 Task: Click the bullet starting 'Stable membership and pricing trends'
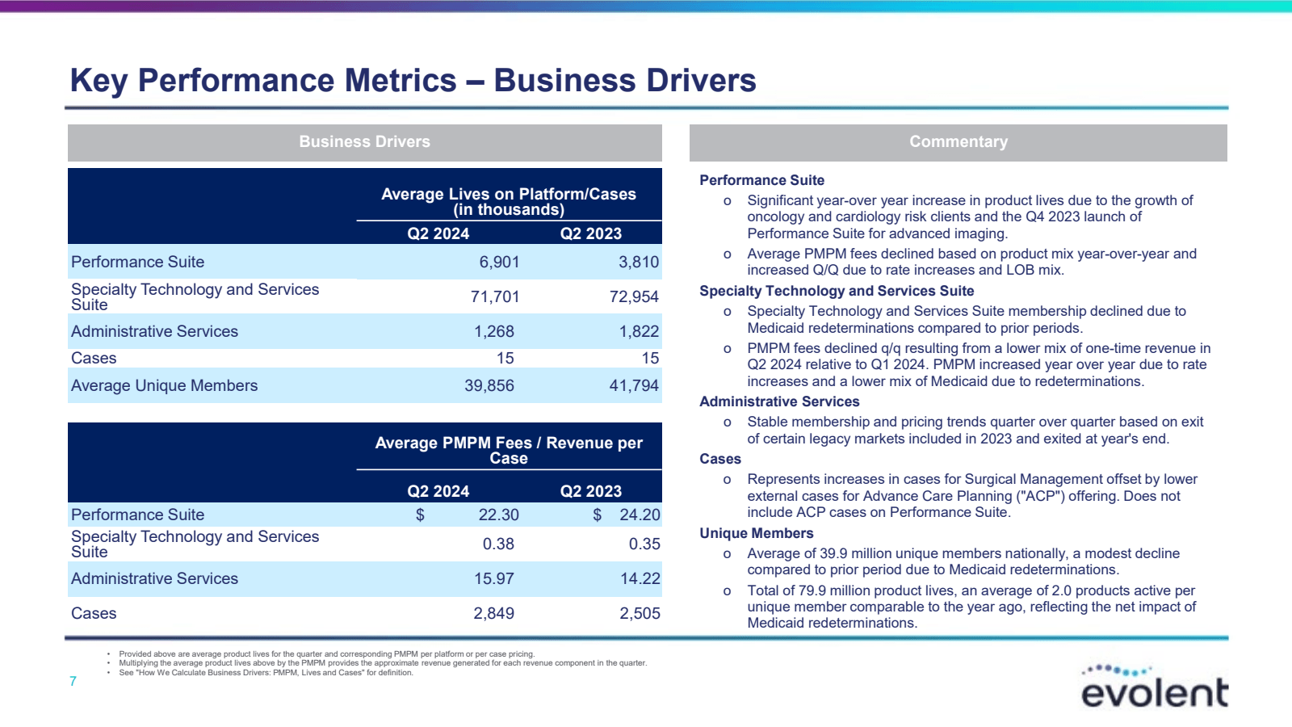click(x=975, y=431)
